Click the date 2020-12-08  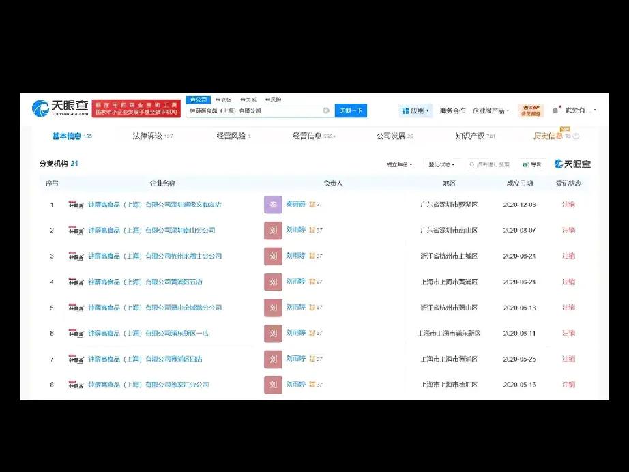pyautogui.click(x=519, y=205)
